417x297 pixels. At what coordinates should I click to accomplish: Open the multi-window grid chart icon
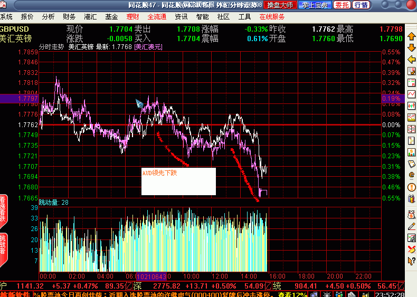411,129
